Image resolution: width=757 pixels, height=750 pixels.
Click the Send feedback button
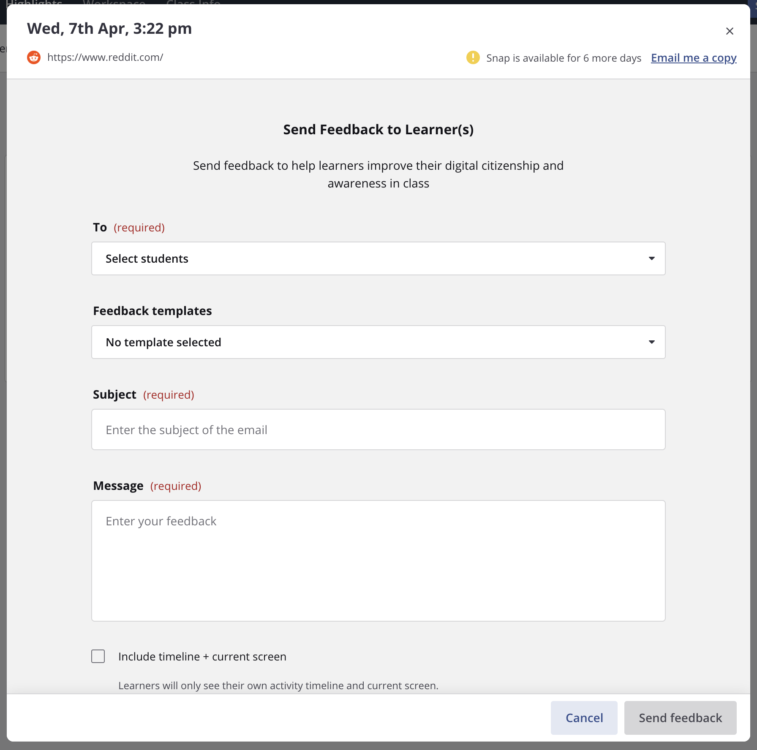pyautogui.click(x=680, y=718)
